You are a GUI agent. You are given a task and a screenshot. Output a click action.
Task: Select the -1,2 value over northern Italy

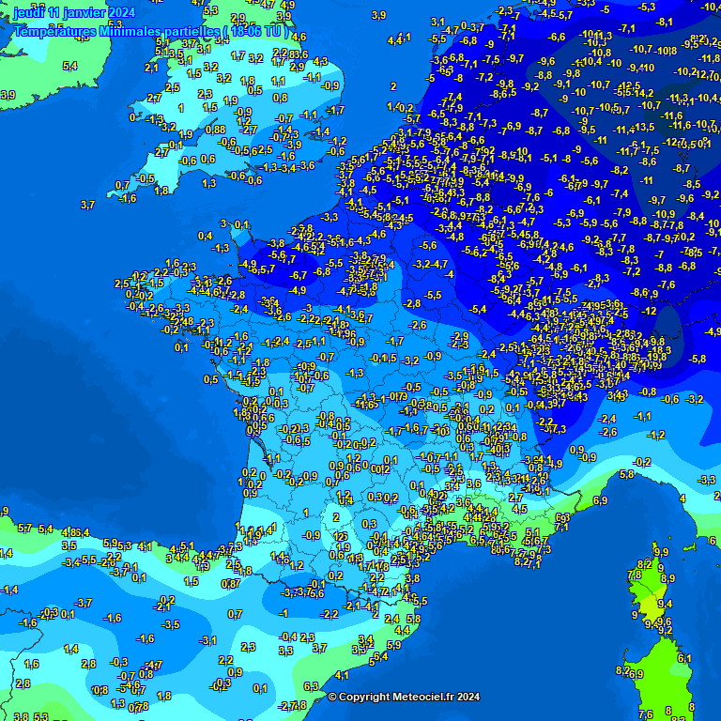pos(655,435)
